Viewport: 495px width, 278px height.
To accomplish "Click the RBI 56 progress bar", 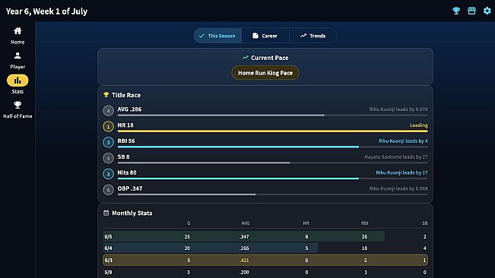I will pos(273,147).
